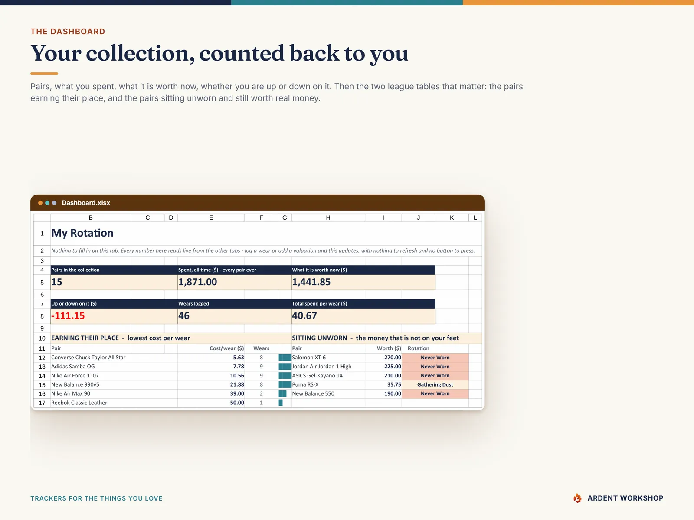The width and height of the screenshot is (694, 520).
Task: Select the 15 pairs value cell
Action: [114, 282]
